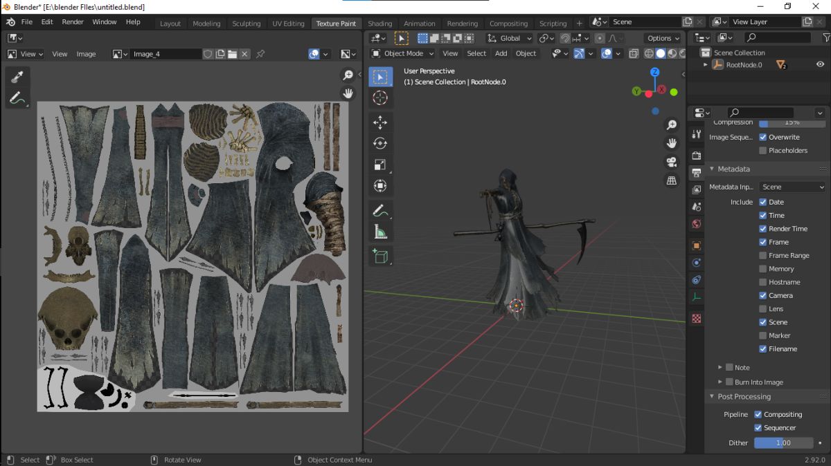Switch to the UV Editing workspace tab
Image resolution: width=831 pixels, height=466 pixels.
pyautogui.click(x=288, y=23)
